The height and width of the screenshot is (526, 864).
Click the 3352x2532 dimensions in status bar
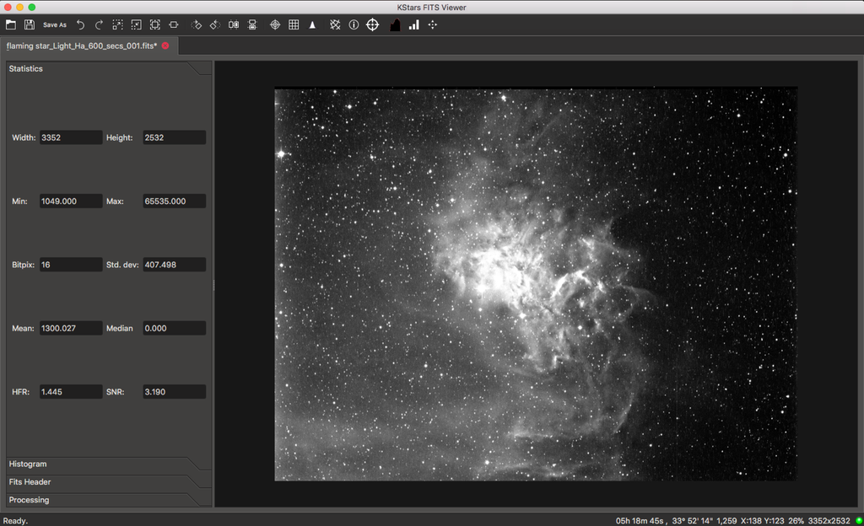pos(829,520)
